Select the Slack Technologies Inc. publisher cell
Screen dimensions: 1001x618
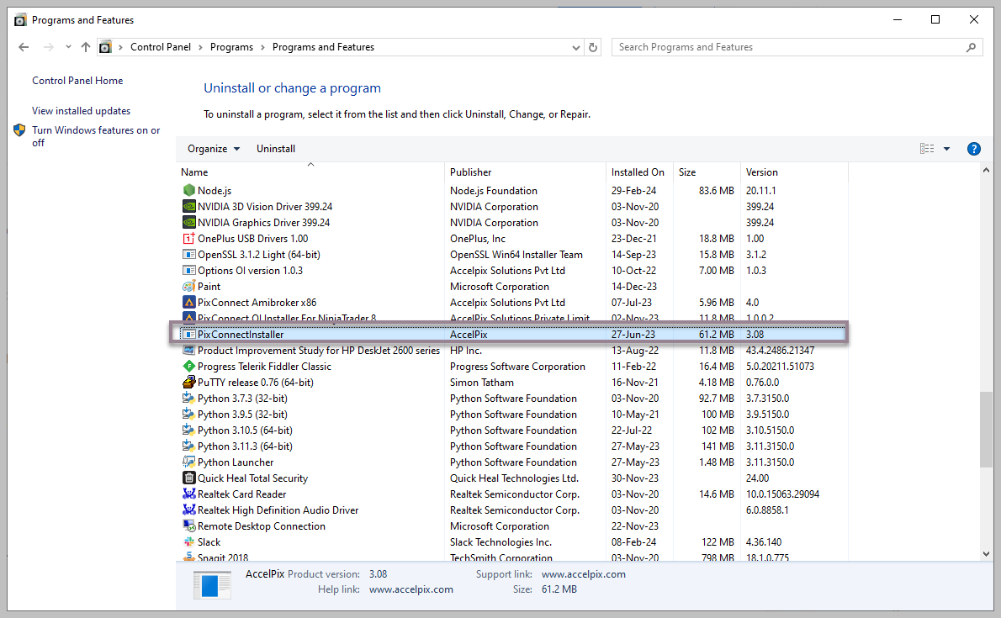(500, 542)
